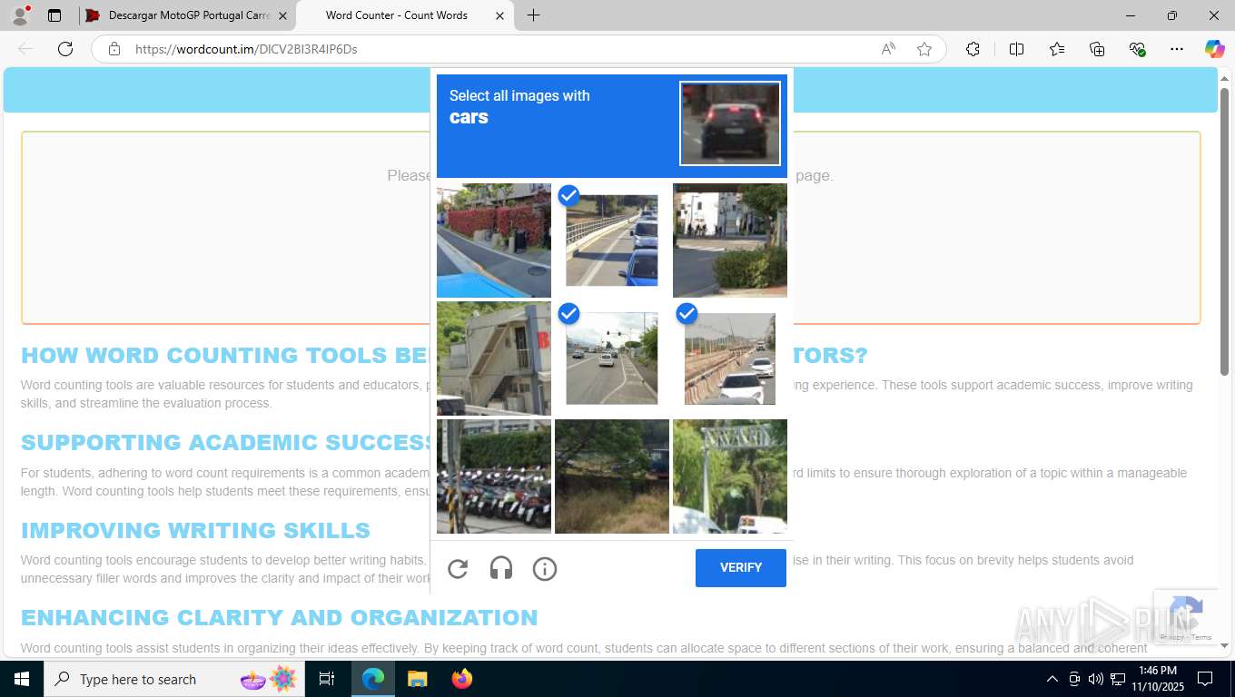Close the Word Counter tab
1235x697 pixels.
tap(499, 15)
